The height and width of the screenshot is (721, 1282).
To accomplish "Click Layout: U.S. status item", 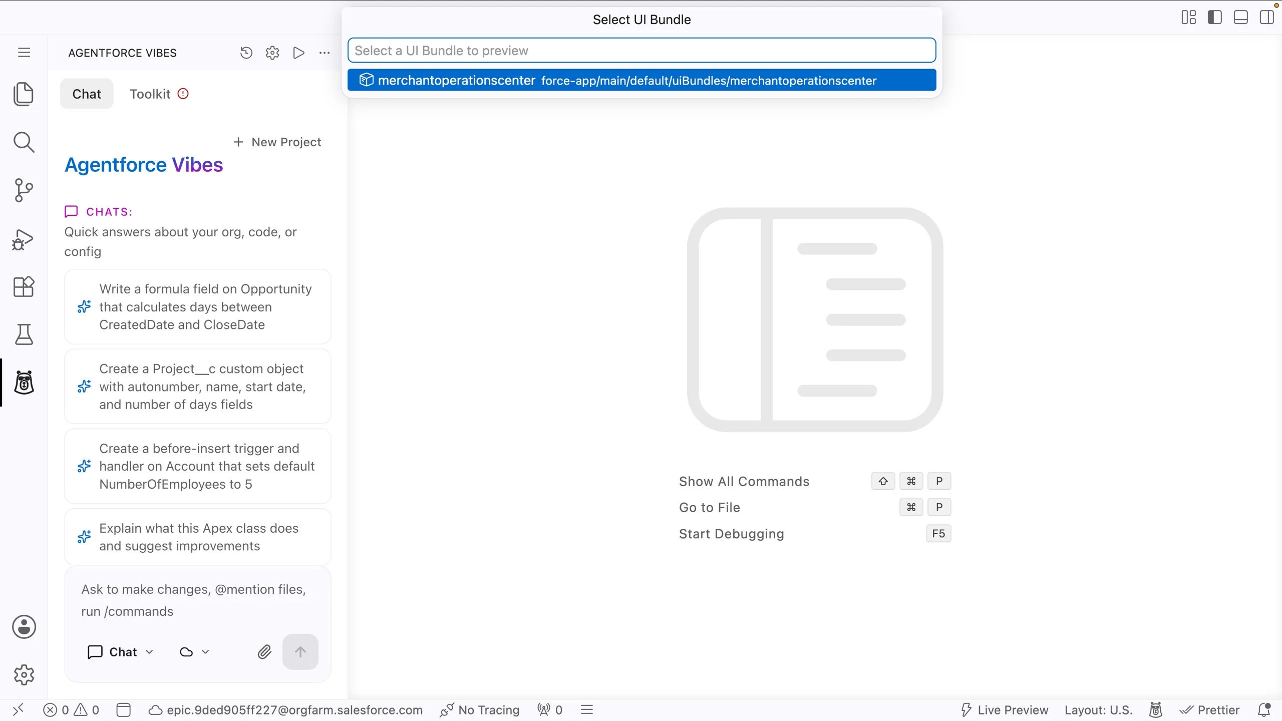I will (1098, 709).
